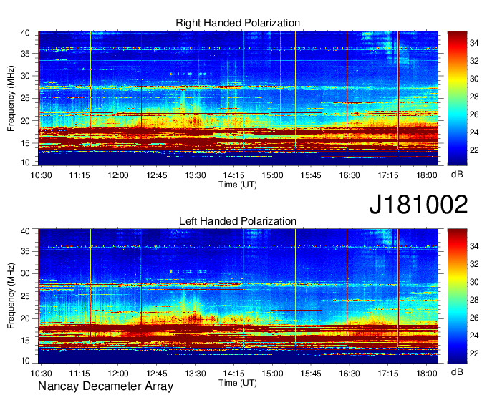Click the 22 value on the upper colorbar
Screen dimensions: 487x395
tap(474, 150)
